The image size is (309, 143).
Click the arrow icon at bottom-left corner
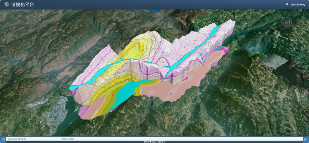pyautogui.click(x=3, y=139)
